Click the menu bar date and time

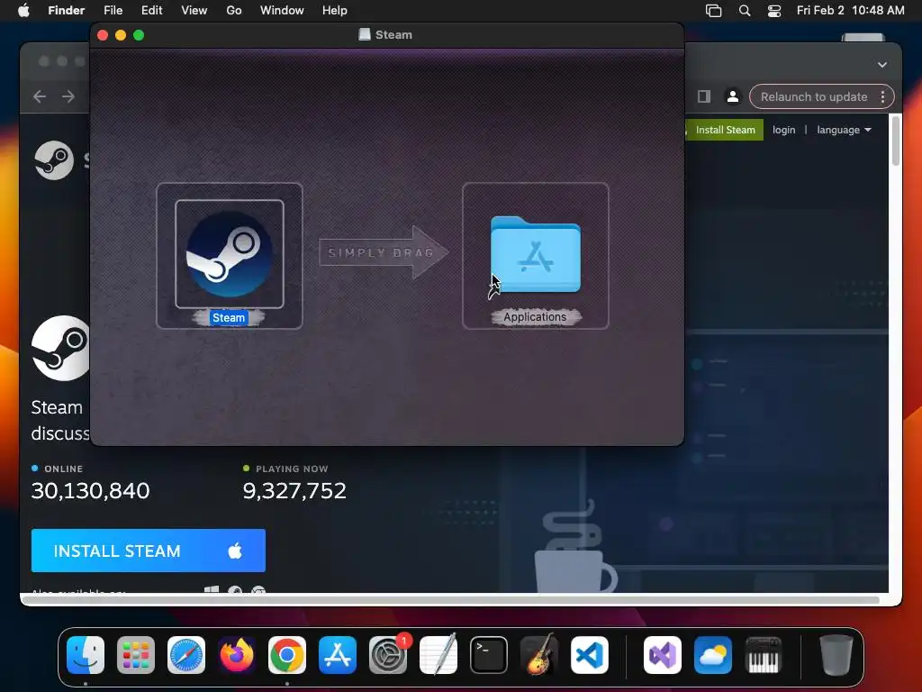(x=850, y=11)
